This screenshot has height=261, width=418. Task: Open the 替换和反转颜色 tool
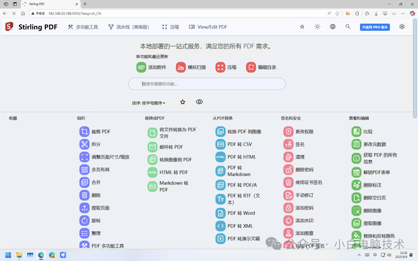point(373,236)
